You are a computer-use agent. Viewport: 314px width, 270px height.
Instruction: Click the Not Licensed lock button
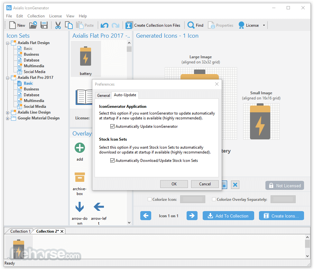coord(284,185)
